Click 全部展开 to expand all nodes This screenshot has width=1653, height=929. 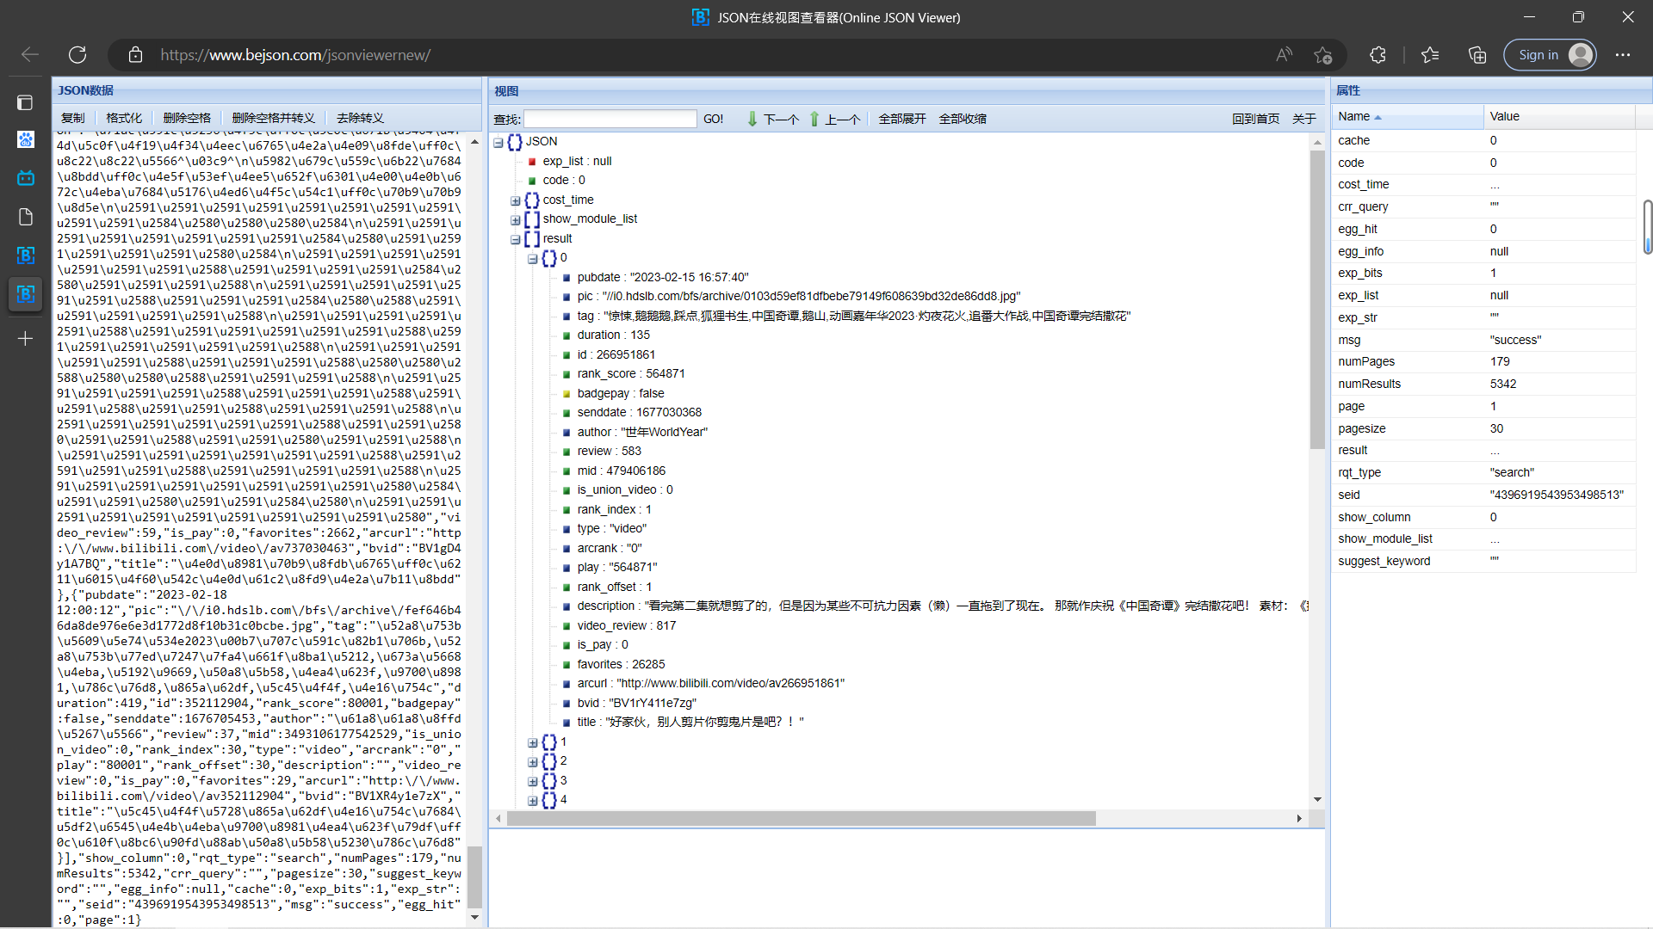click(902, 119)
